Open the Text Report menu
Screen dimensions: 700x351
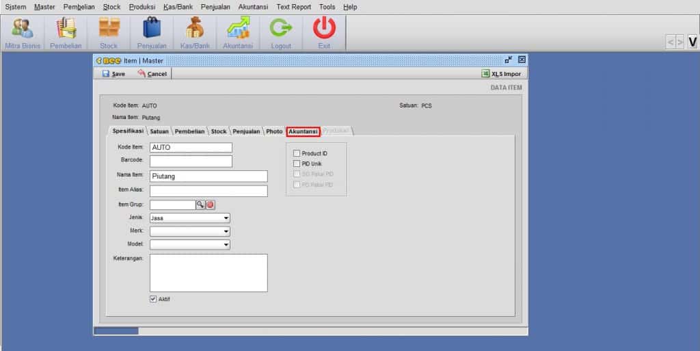[294, 7]
